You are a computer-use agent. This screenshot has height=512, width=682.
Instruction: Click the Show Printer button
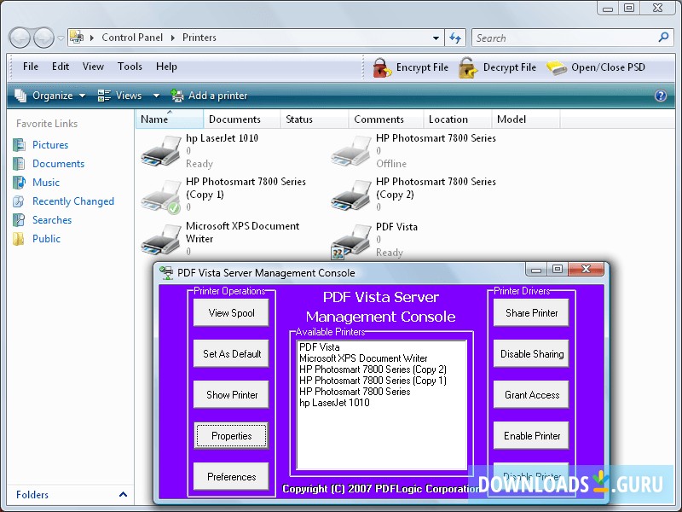[x=231, y=394]
